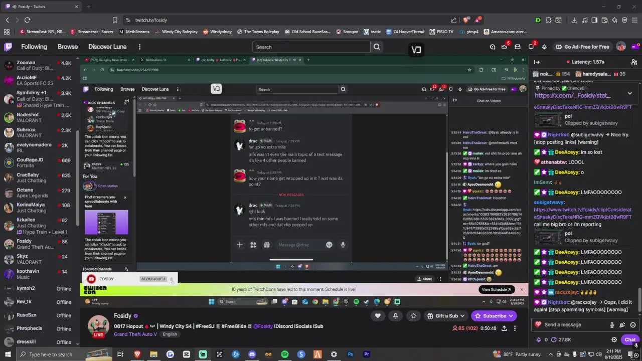This screenshot has width=642, height=361.
Task: Click the Go Ad-Free for Free button
Action: coord(583,47)
